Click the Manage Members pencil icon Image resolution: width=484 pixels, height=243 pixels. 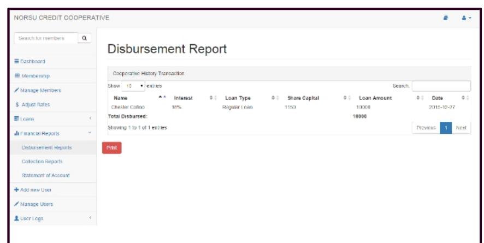(16, 90)
